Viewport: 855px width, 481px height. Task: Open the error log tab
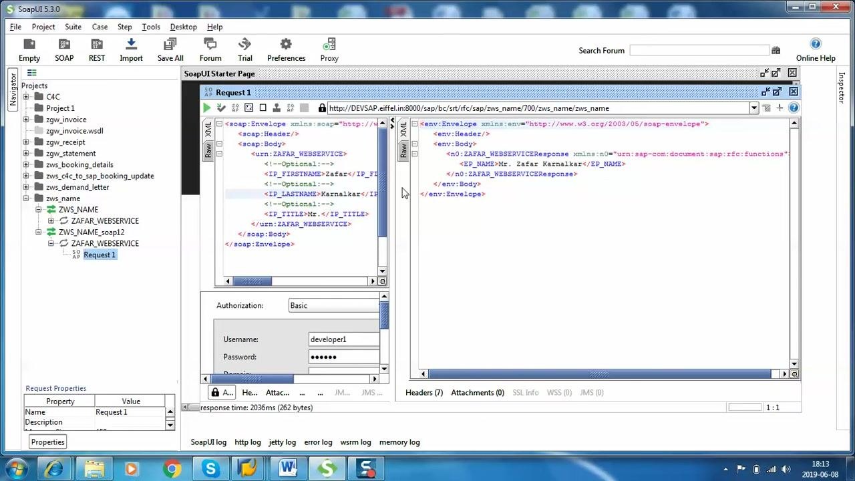[318, 442]
